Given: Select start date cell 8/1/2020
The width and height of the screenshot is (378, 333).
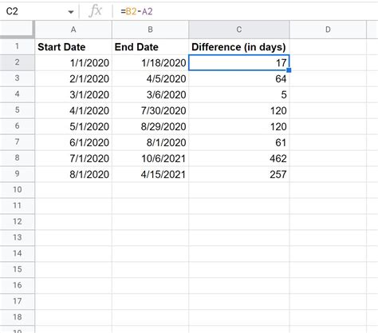Looking at the screenshot, I should tap(73, 174).
